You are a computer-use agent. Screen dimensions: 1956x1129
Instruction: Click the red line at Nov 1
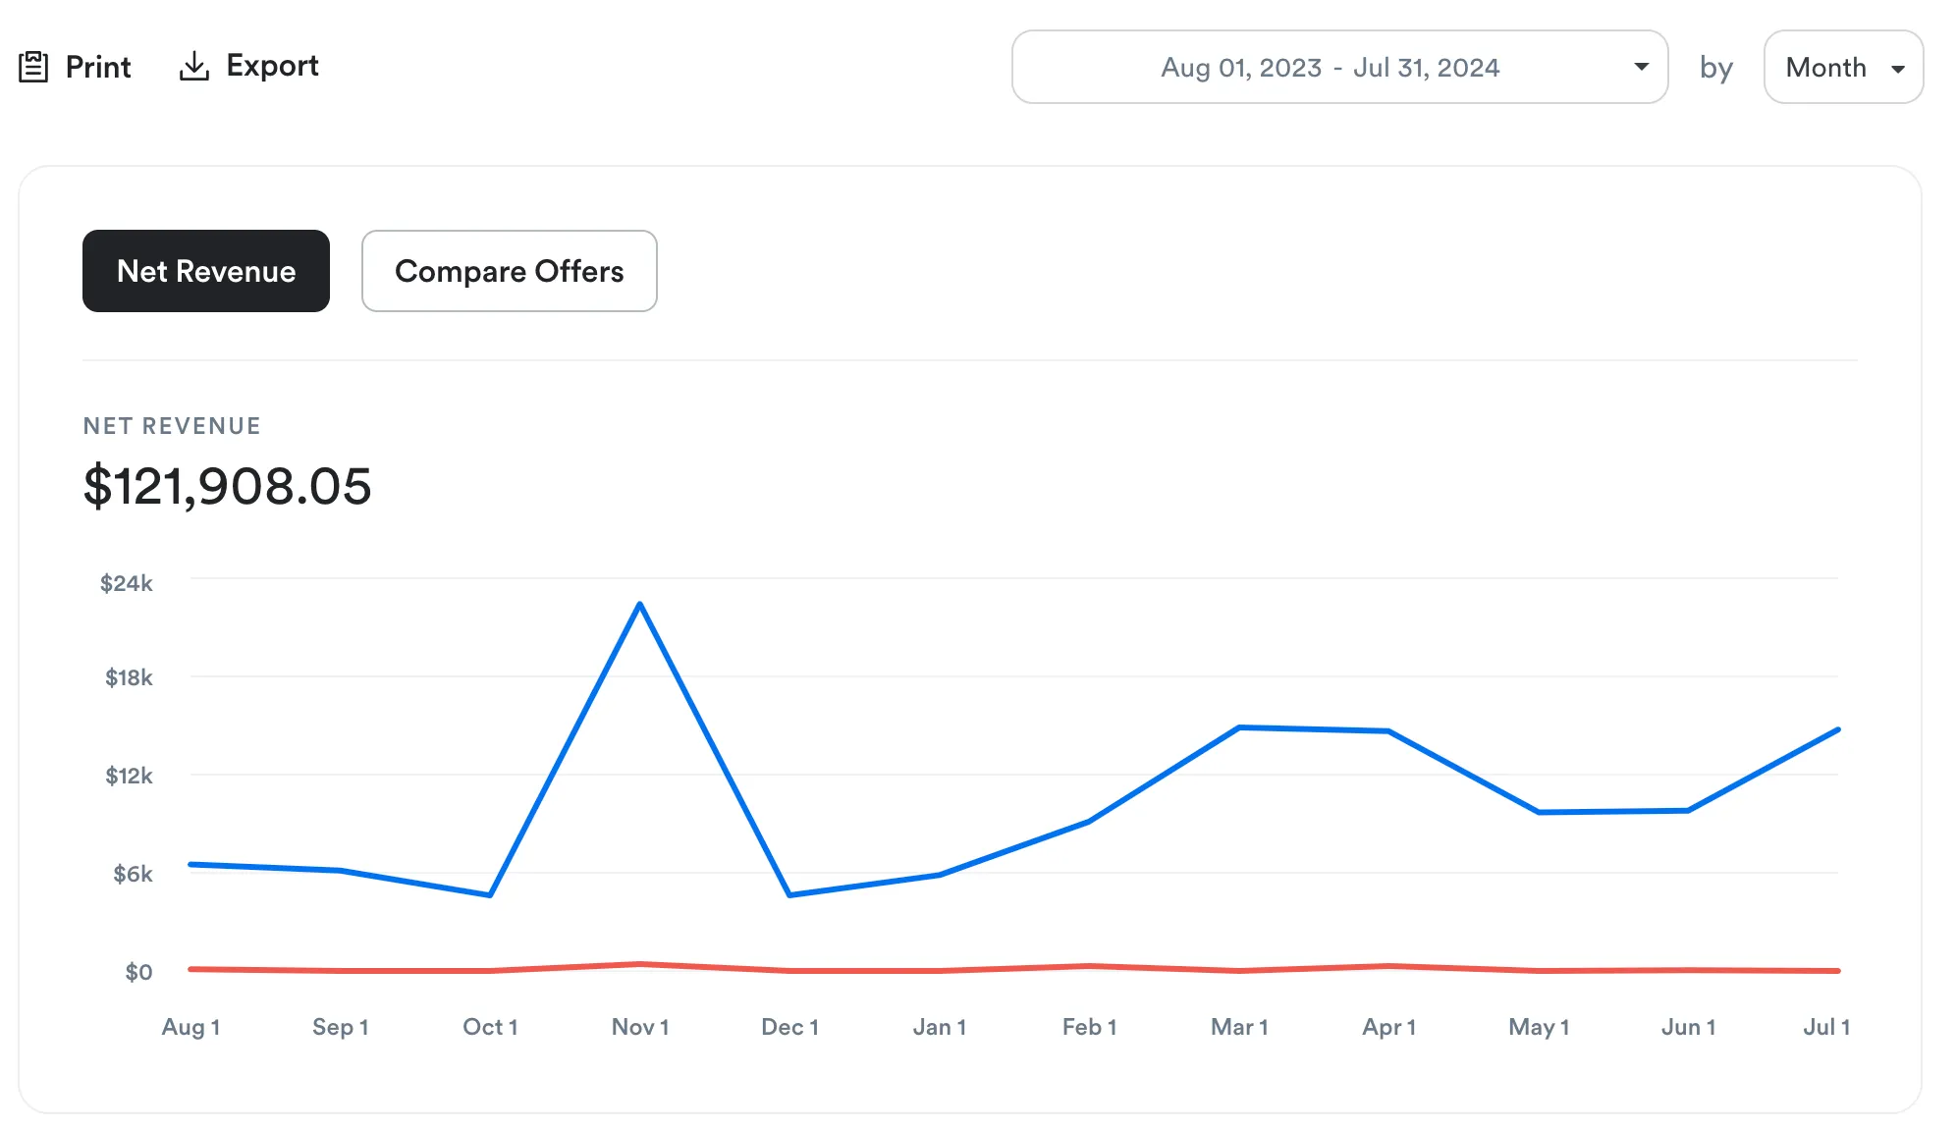coord(640,964)
